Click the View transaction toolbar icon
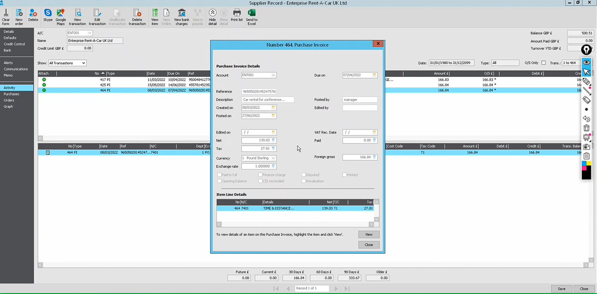 pos(77,17)
